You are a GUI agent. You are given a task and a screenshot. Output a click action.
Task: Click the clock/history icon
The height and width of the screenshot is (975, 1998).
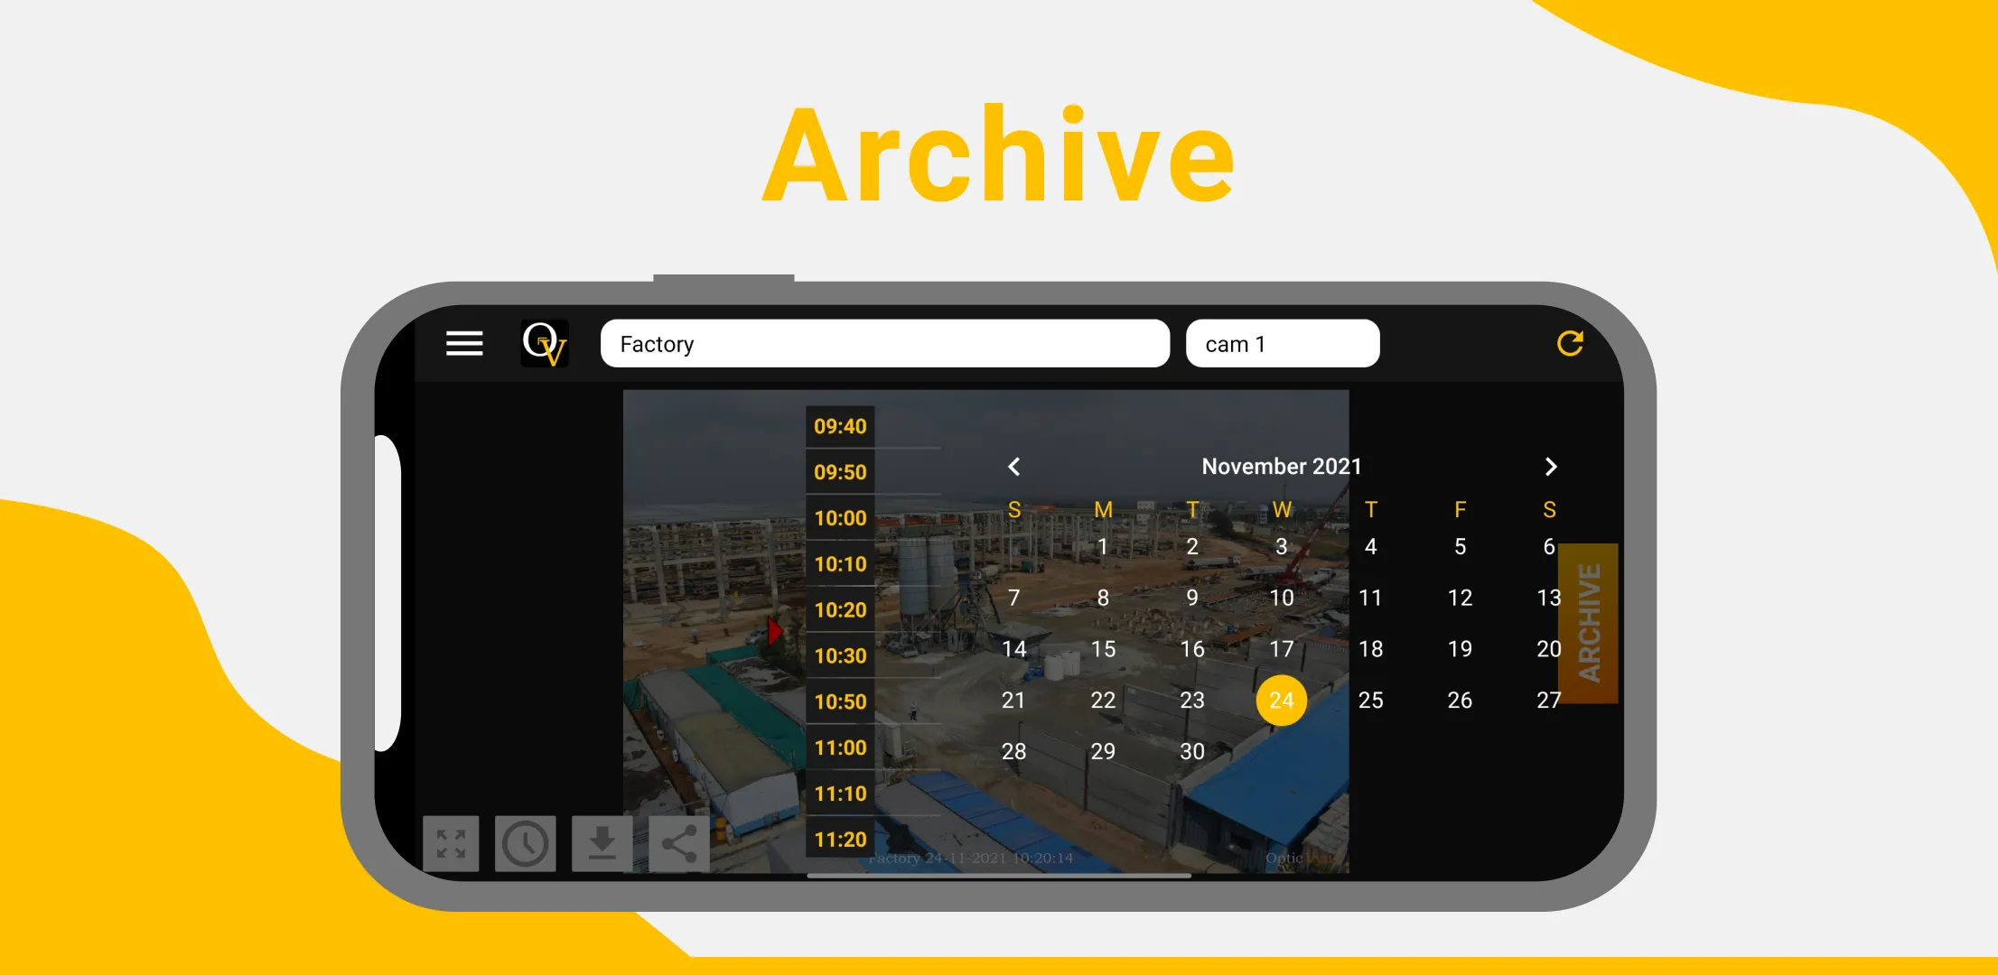pos(524,840)
